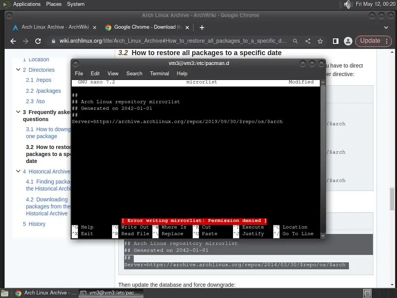Close the Google Chrome Download tab
The width and height of the screenshot is (397, 298).
pyautogui.click(x=187, y=28)
